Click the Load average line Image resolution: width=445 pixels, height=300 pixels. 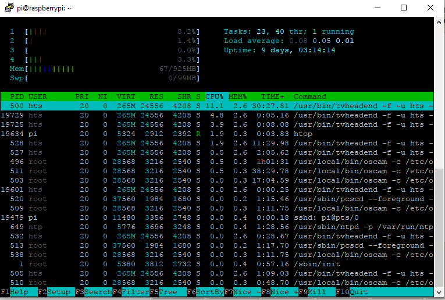click(x=289, y=41)
